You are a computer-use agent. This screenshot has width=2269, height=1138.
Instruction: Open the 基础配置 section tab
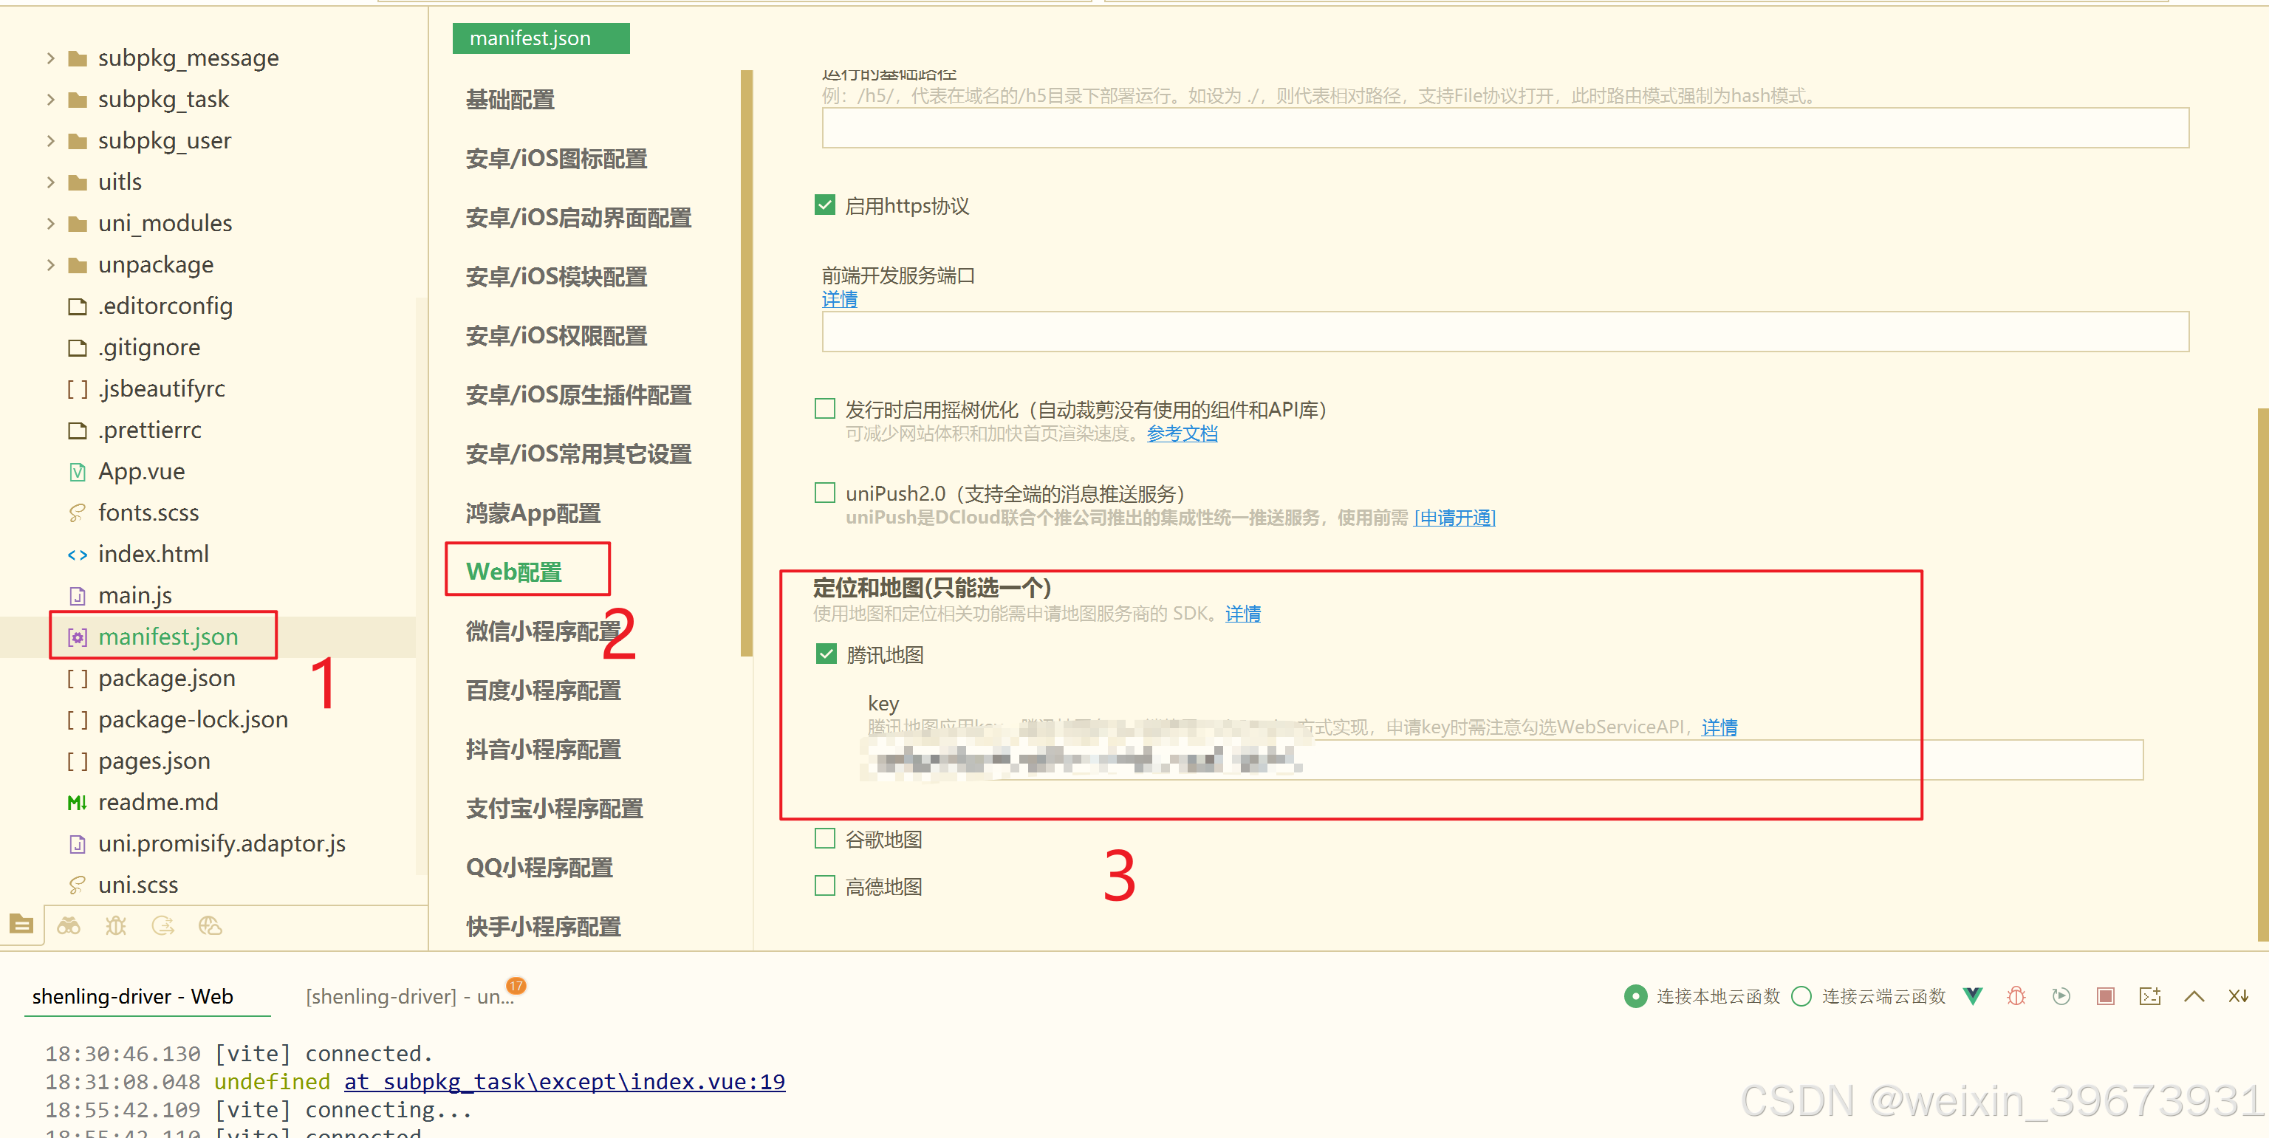tap(510, 100)
